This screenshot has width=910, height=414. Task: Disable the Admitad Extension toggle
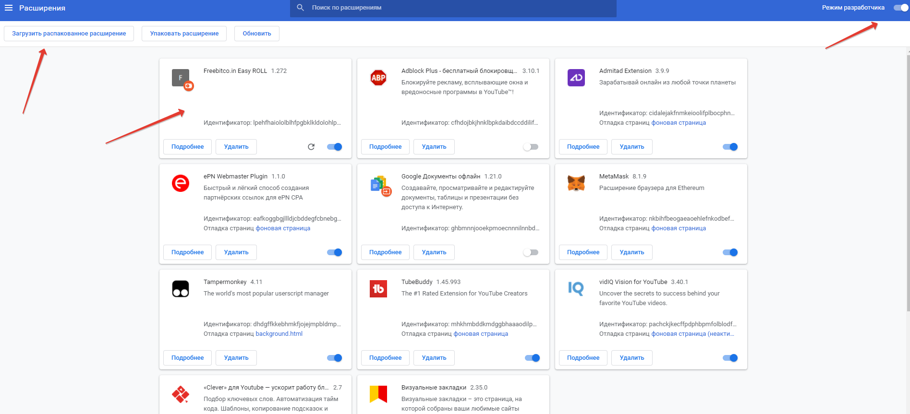[730, 147]
